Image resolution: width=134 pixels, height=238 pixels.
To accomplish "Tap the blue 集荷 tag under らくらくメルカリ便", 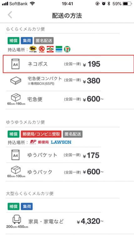I will point(27,40).
